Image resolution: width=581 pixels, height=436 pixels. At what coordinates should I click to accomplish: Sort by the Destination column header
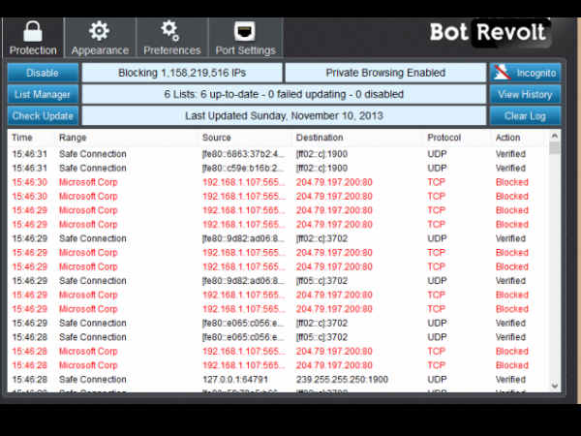[320, 138]
